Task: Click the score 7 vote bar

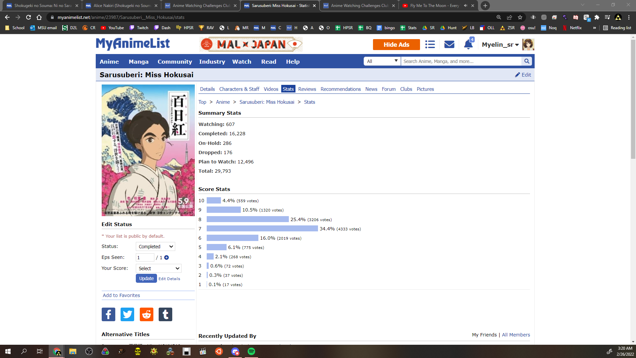Action: [262, 229]
